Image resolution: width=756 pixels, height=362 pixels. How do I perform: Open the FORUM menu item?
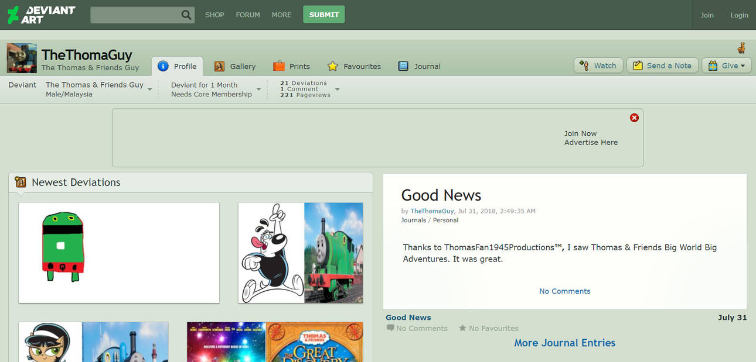tap(248, 15)
